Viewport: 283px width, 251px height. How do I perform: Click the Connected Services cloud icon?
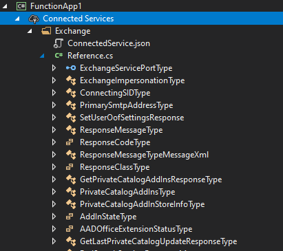pyautogui.click(x=34, y=19)
